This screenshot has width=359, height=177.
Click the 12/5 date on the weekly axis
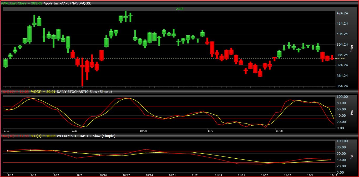(311, 175)
